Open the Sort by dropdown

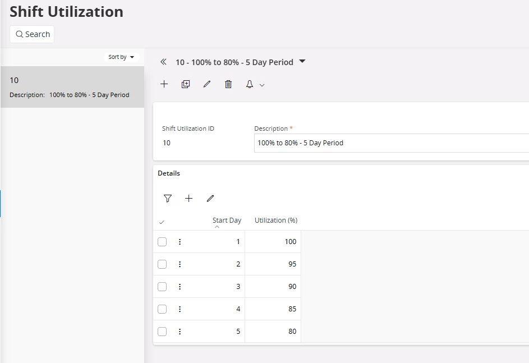coord(122,57)
